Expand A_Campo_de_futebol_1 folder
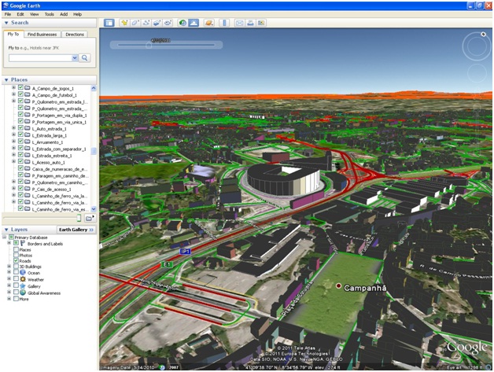 tap(13, 94)
